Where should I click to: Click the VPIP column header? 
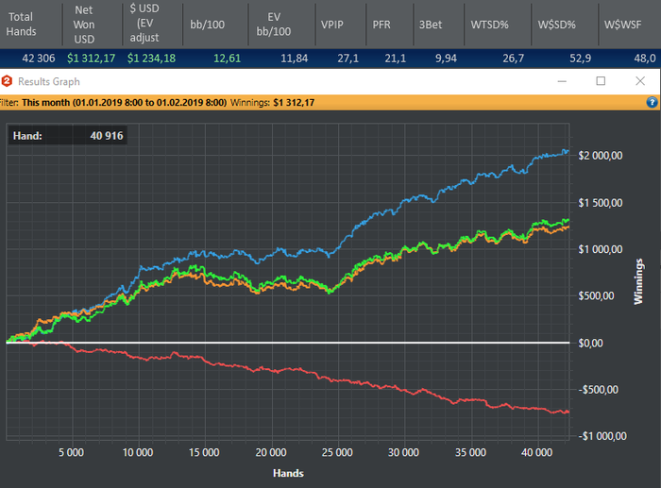click(x=331, y=25)
